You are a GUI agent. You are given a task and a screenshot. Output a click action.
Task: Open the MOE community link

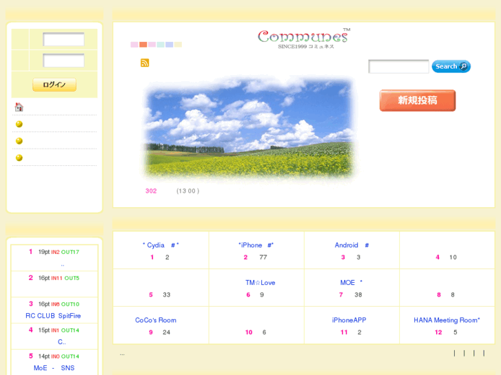(351, 283)
